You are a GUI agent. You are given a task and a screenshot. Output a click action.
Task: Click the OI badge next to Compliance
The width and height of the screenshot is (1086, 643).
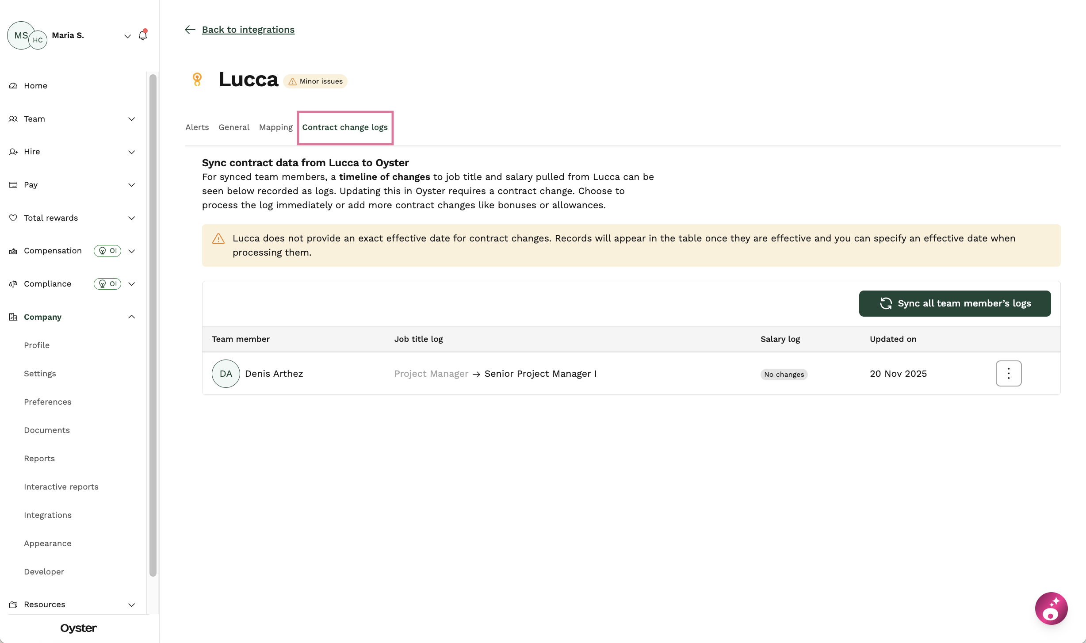tap(107, 284)
